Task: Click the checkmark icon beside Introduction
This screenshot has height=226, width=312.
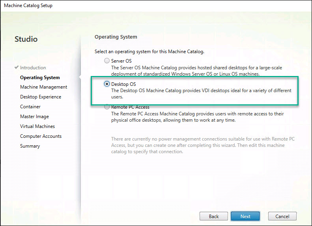Action: pos(16,68)
